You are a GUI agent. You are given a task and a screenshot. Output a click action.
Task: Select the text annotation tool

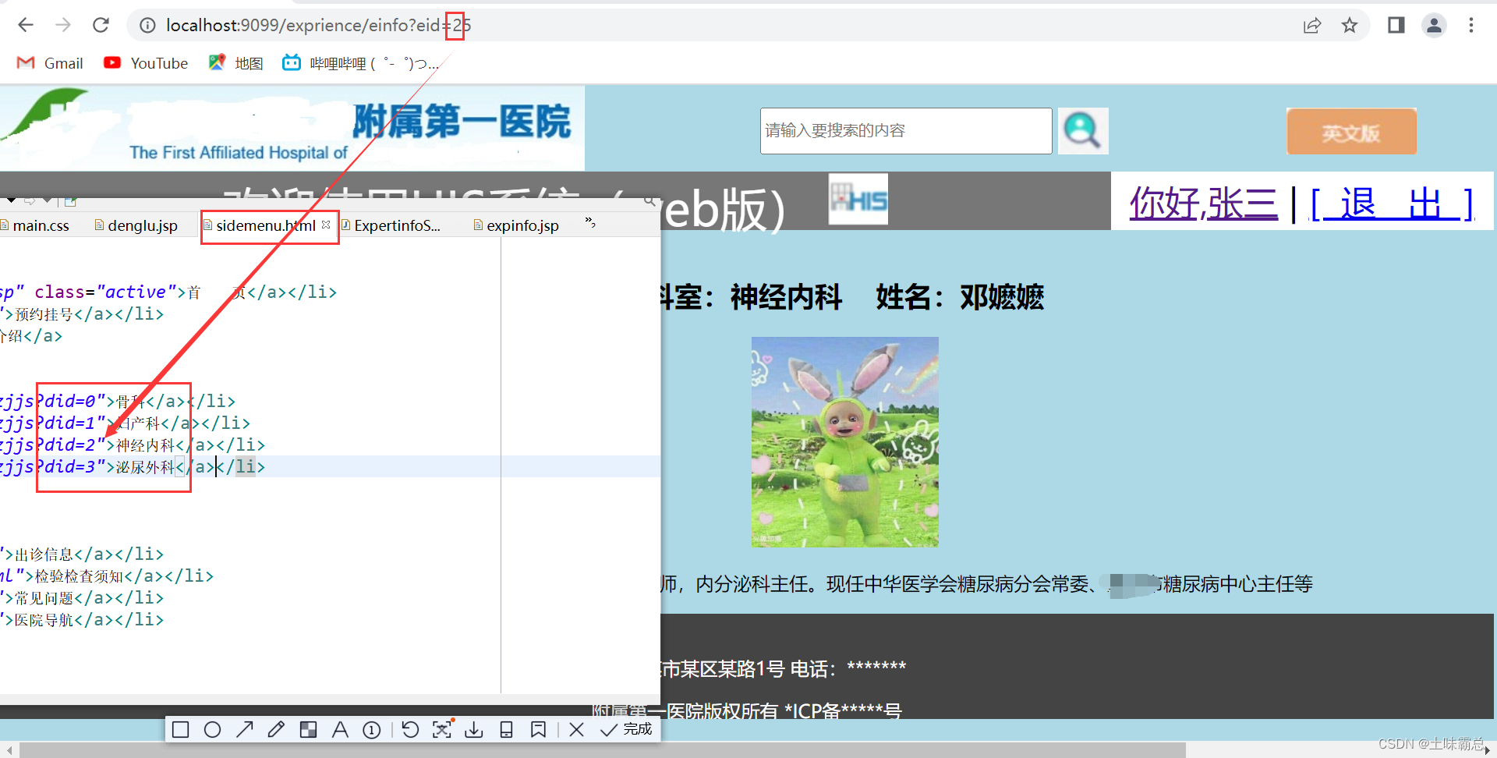pos(340,730)
